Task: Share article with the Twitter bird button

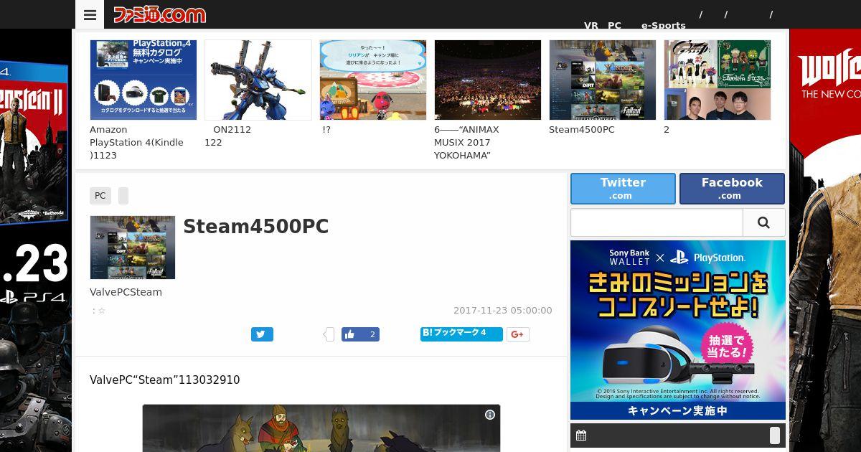Action: [x=262, y=334]
